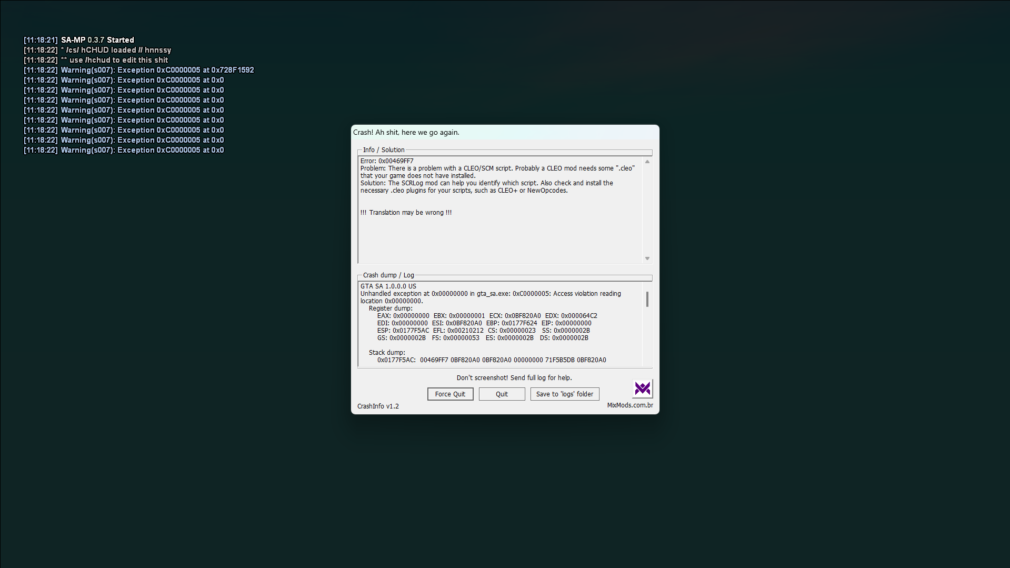The width and height of the screenshot is (1010, 568).
Task: Click the 'hCHUD loaded' chat message
Action: 116,50
